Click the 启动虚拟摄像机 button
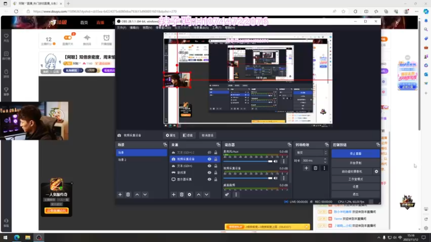This screenshot has width=431, height=242. point(352,172)
